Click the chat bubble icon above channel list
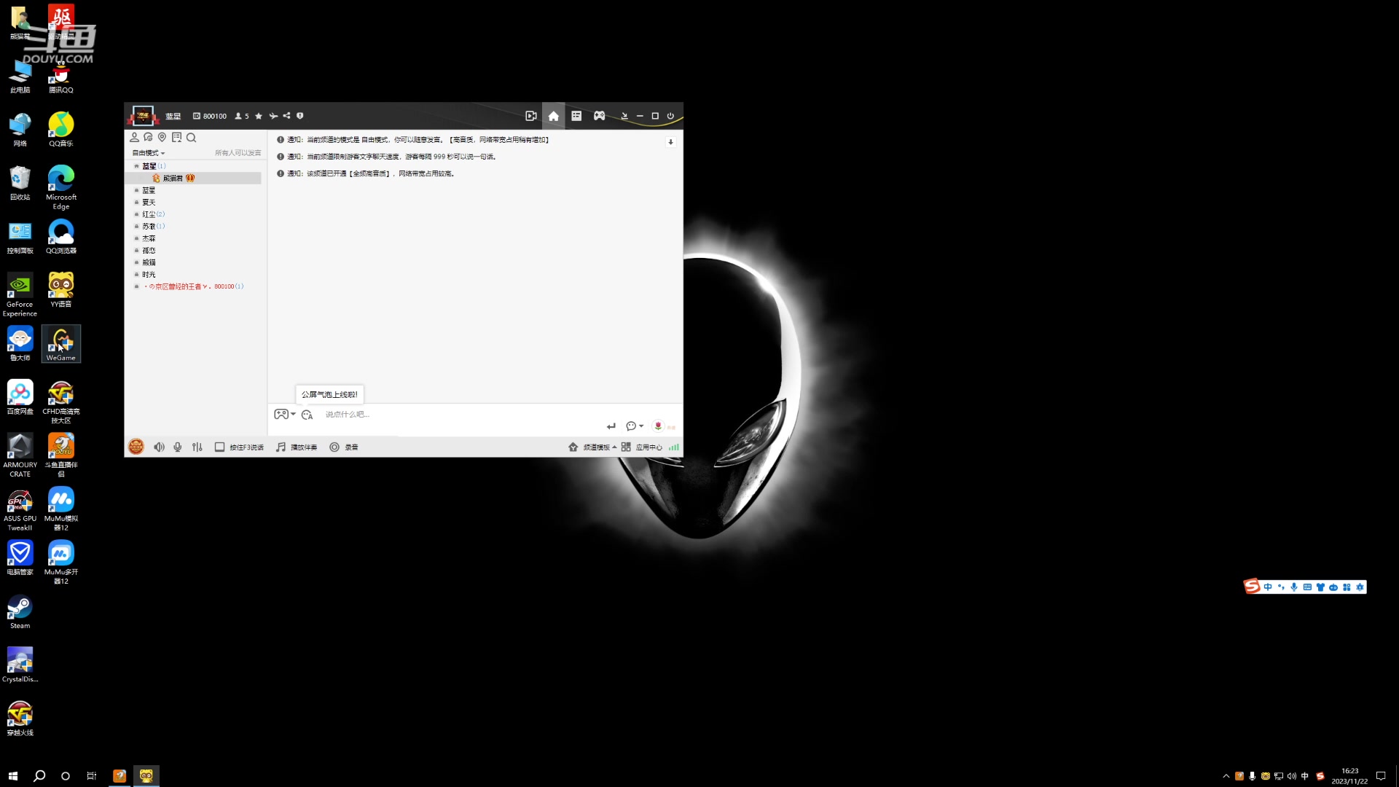 [148, 137]
